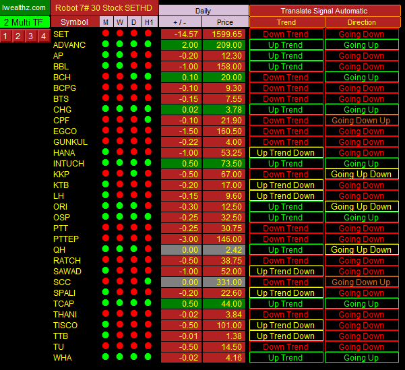
Task: Click the TCAP price 44.00 cell
Action: (x=224, y=303)
